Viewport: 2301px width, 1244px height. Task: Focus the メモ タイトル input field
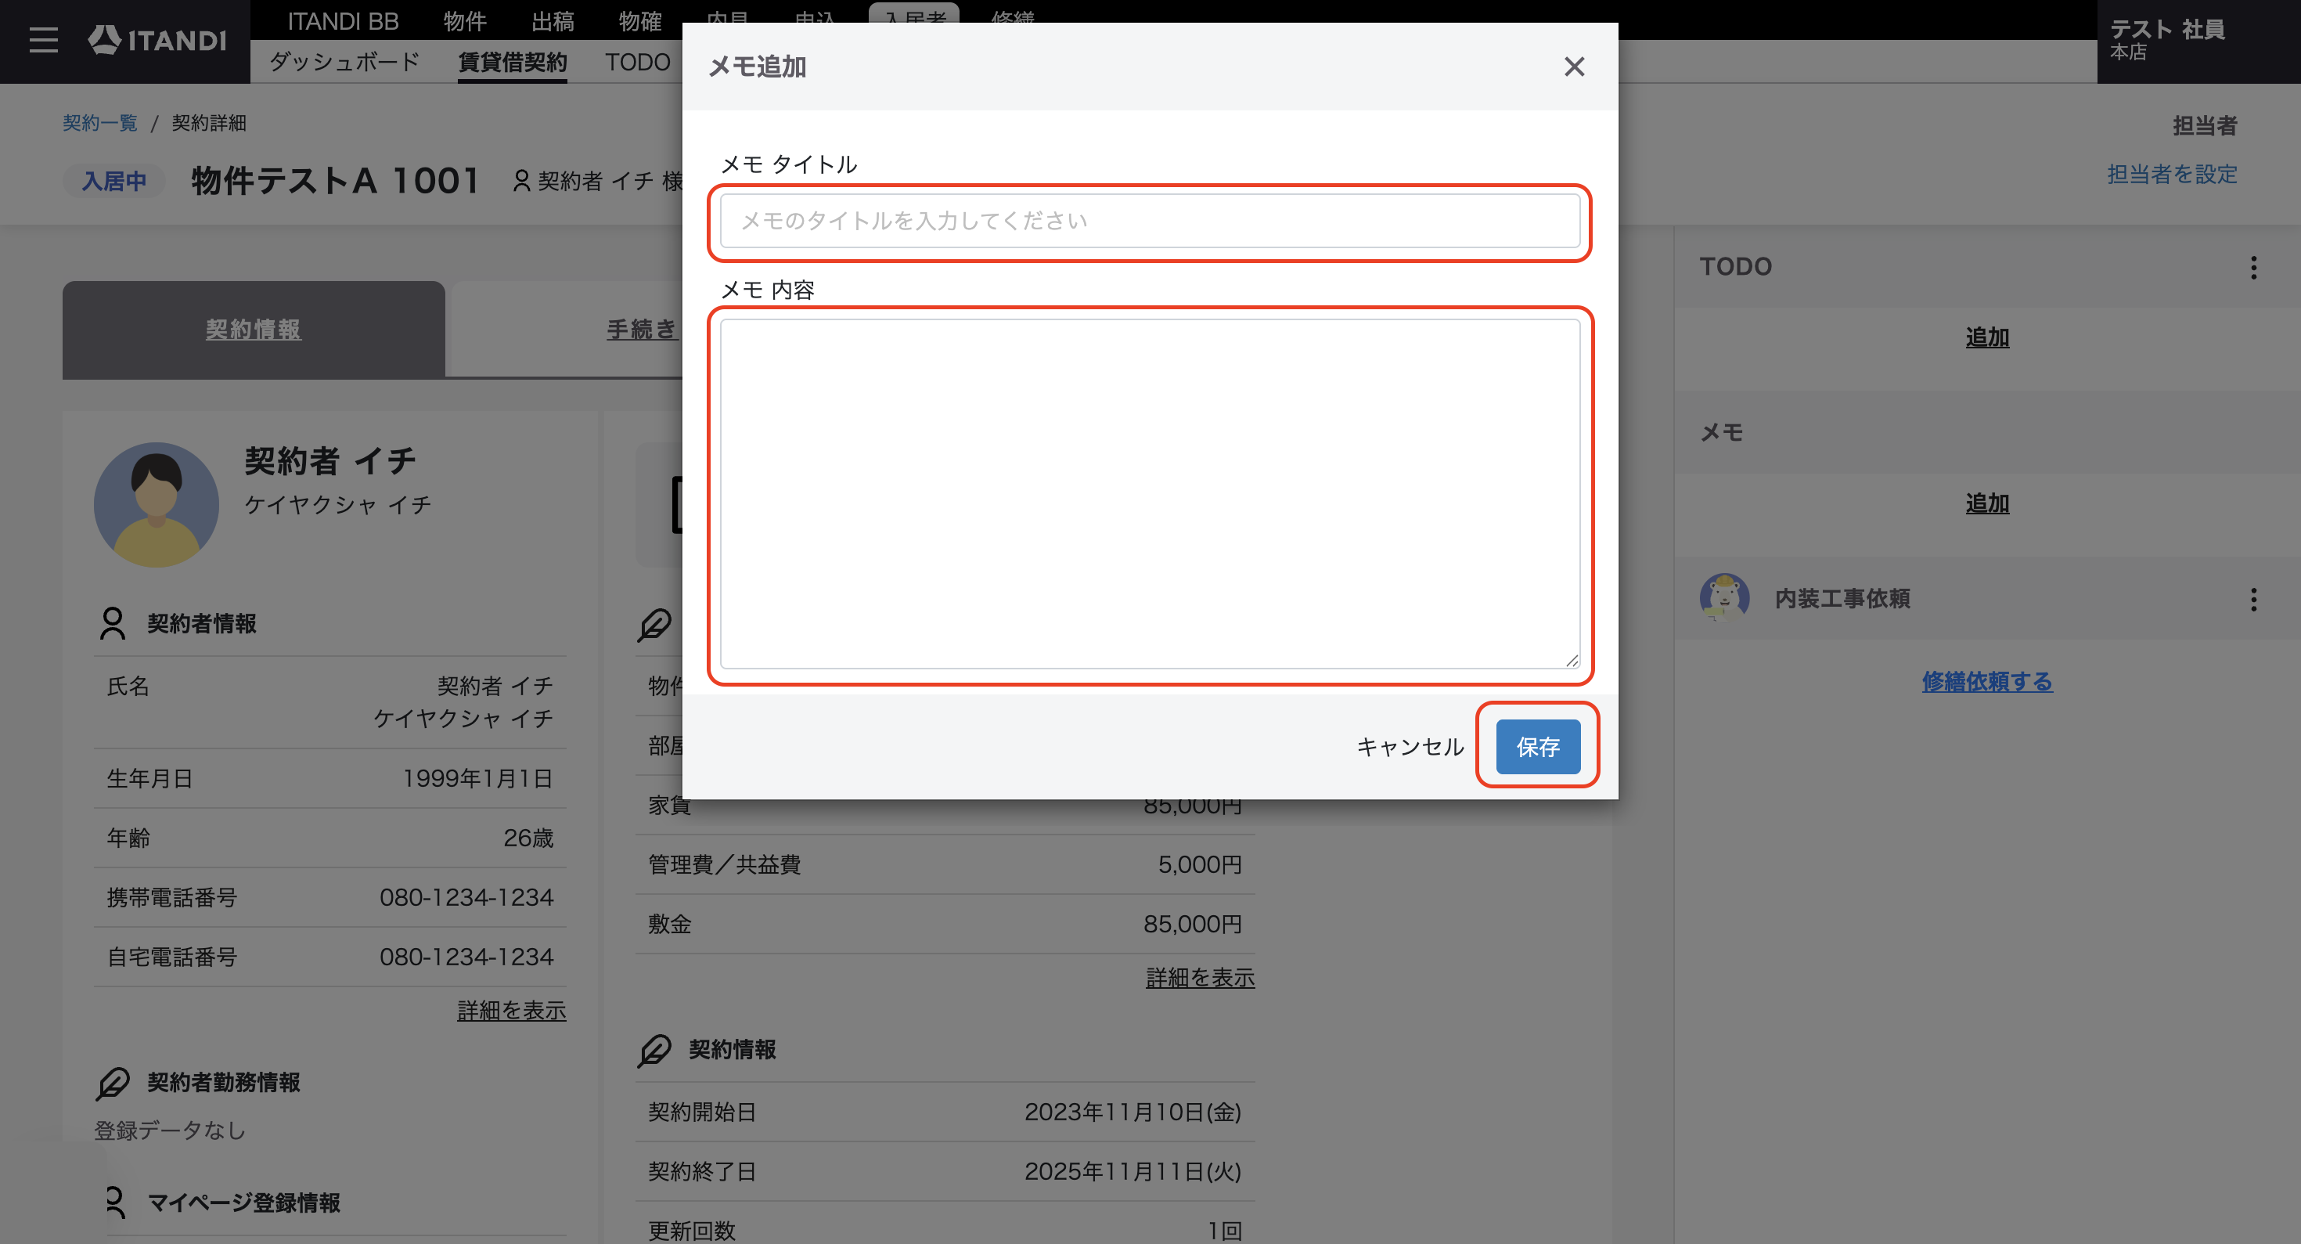point(1150,221)
